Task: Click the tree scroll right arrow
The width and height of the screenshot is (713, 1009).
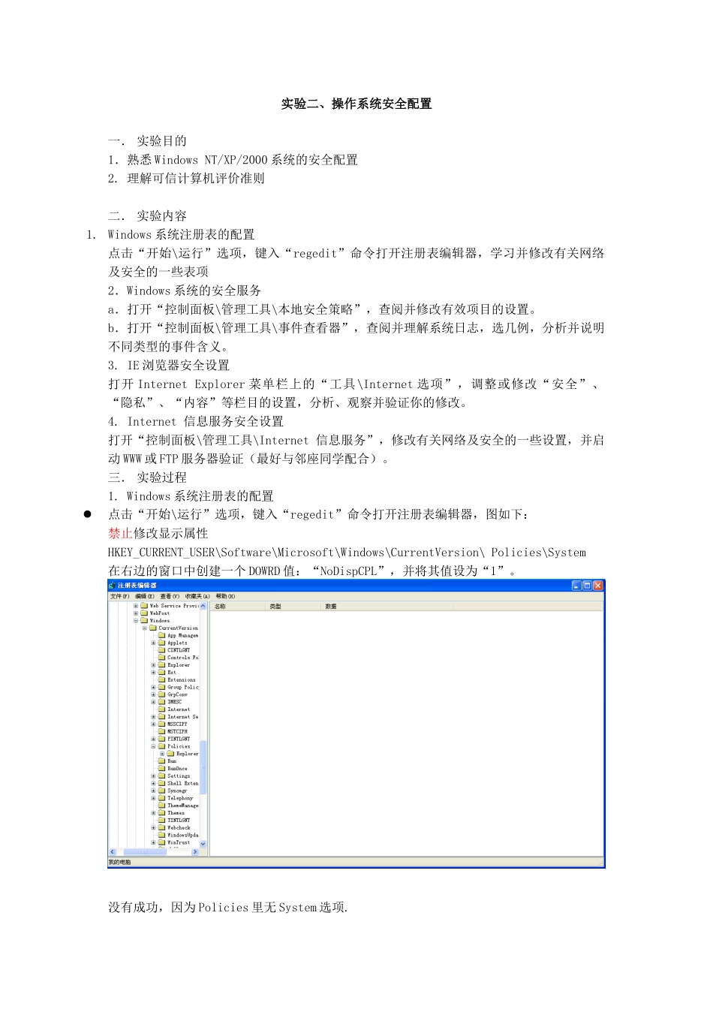Action: coord(195,852)
